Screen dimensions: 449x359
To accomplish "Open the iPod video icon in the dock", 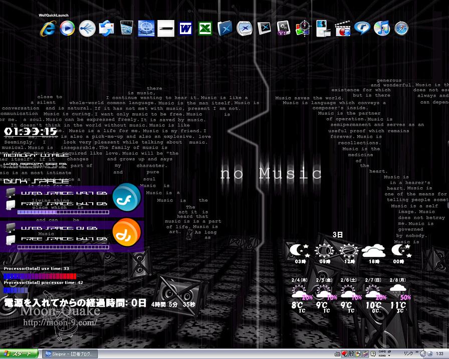I will (x=323, y=29).
